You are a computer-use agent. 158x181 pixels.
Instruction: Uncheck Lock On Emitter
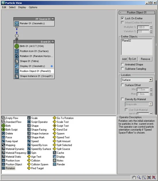(122, 18)
